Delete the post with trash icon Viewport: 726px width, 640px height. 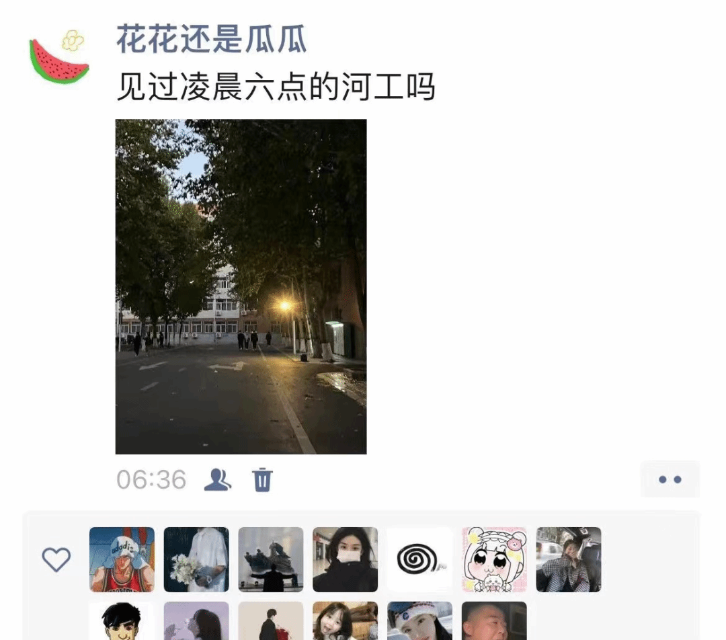point(263,480)
